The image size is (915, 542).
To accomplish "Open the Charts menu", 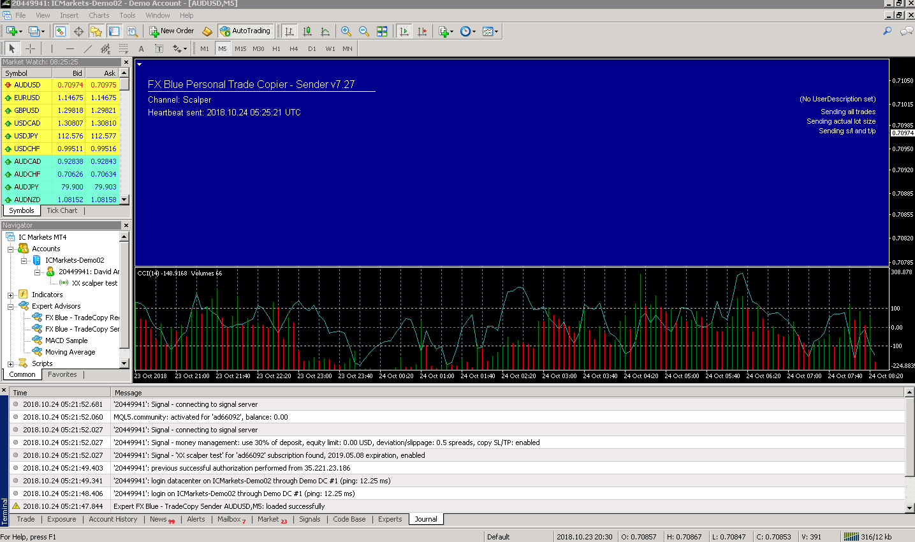I will coord(99,15).
